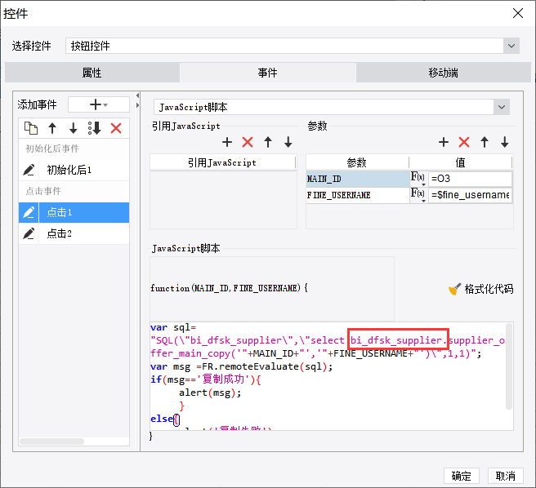Move selected event down in event list
This screenshot has height=488, width=536.
[x=74, y=128]
